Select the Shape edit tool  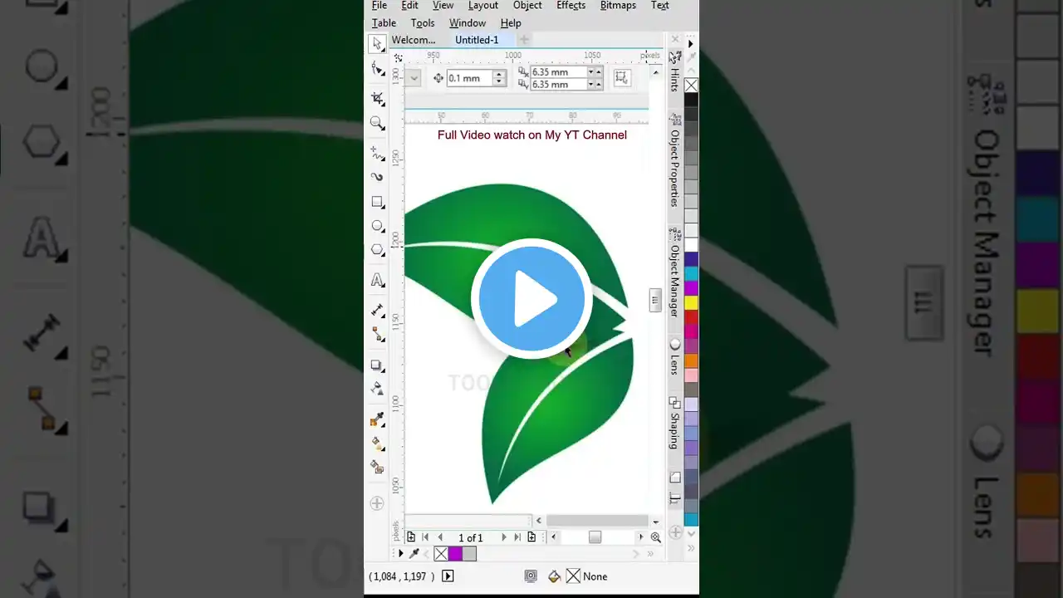point(377,70)
